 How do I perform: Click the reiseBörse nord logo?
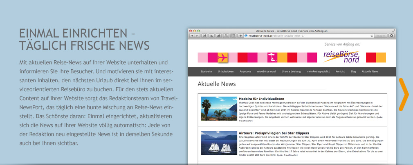pos(341,56)
